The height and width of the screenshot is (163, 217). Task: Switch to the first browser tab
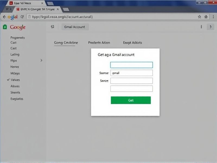(25, 3)
